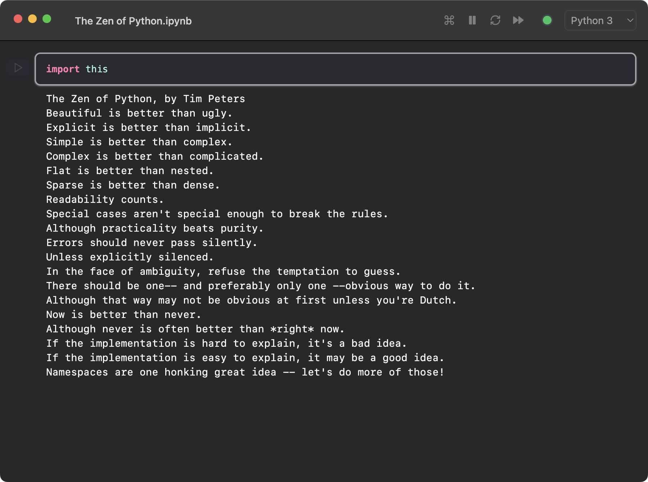648x482 pixels.
Task: Click the line 'In the face of ambiguity'
Action: 223,272
